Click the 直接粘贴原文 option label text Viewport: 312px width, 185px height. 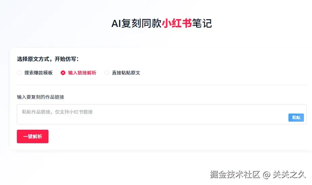click(x=126, y=73)
